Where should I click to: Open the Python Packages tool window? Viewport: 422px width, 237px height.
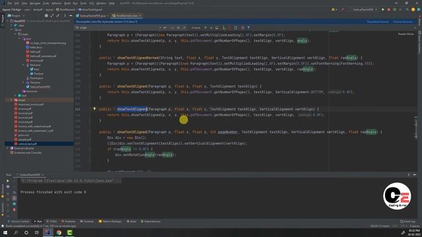click(x=110, y=221)
